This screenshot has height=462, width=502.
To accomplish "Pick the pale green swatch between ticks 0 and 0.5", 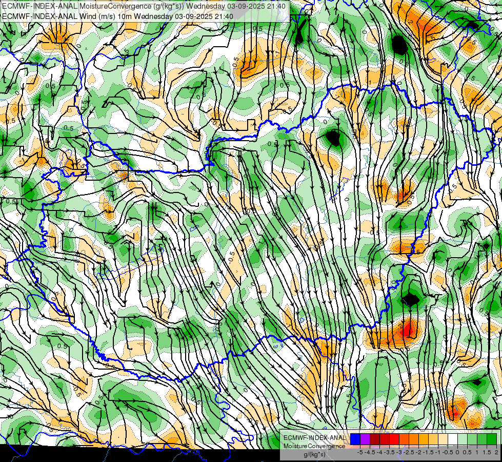I will (463, 439).
